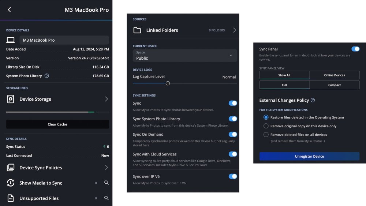Open Device Sync Policies
This screenshot has height=206, width=366.
[x=57, y=168]
